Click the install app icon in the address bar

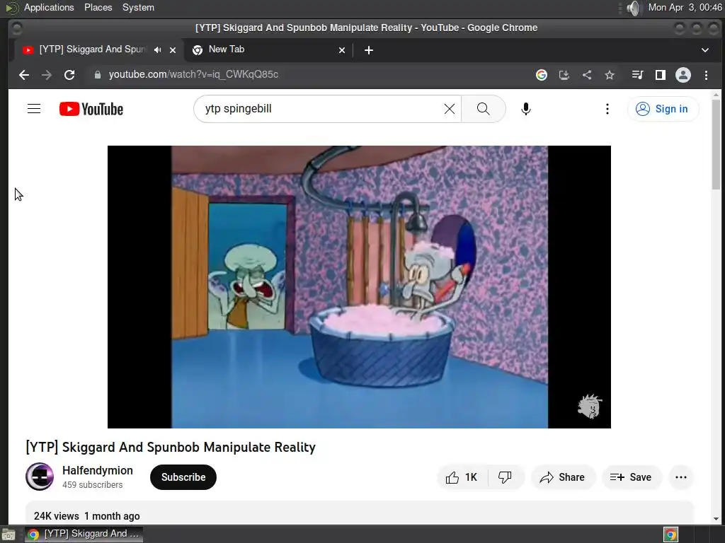[564, 75]
